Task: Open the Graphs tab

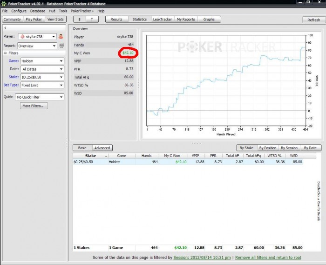Action: tap(209, 20)
